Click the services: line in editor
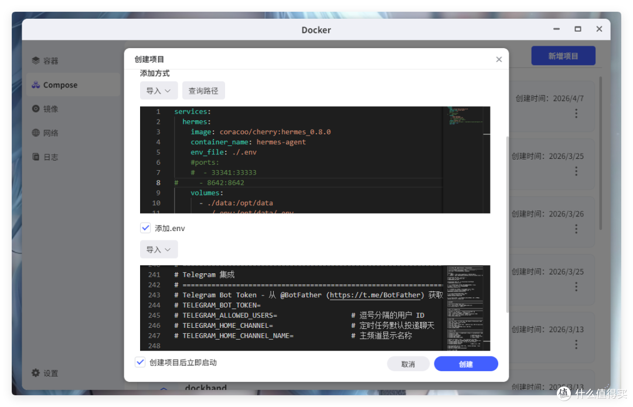 coord(192,111)
